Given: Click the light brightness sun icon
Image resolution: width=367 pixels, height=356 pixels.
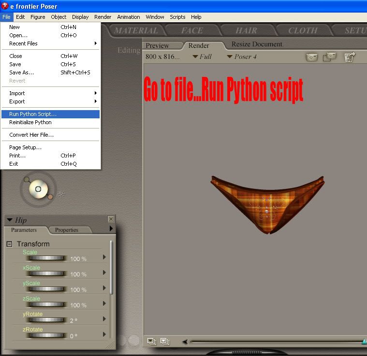Looking at the screenshot, I should click(61, 194).
